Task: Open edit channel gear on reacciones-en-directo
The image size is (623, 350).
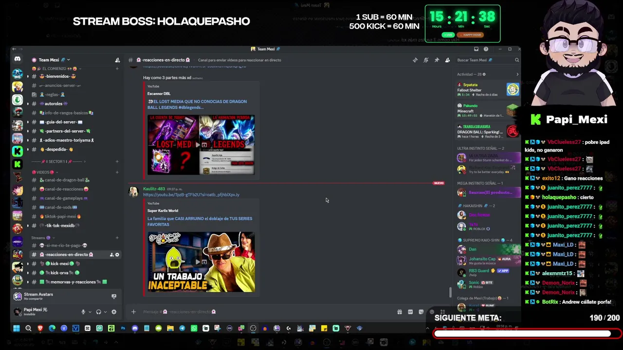Action: (x=117, y=255)
